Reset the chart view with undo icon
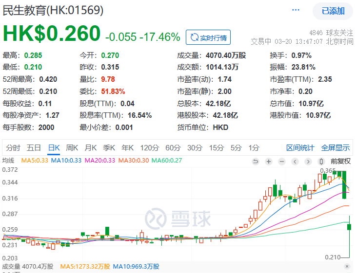The height and width of the screenshot is (273, 356). click(256, 162)
